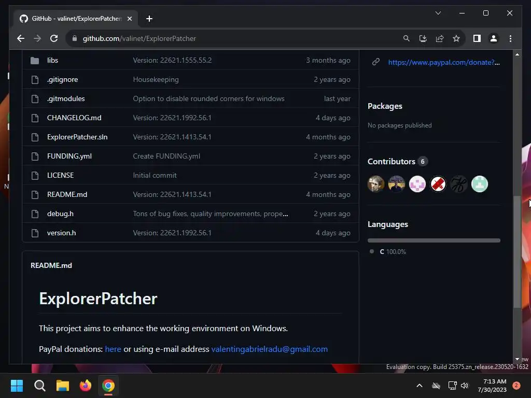Open the tab search chevron
531x398 pixels.
(x=438, y=13)
